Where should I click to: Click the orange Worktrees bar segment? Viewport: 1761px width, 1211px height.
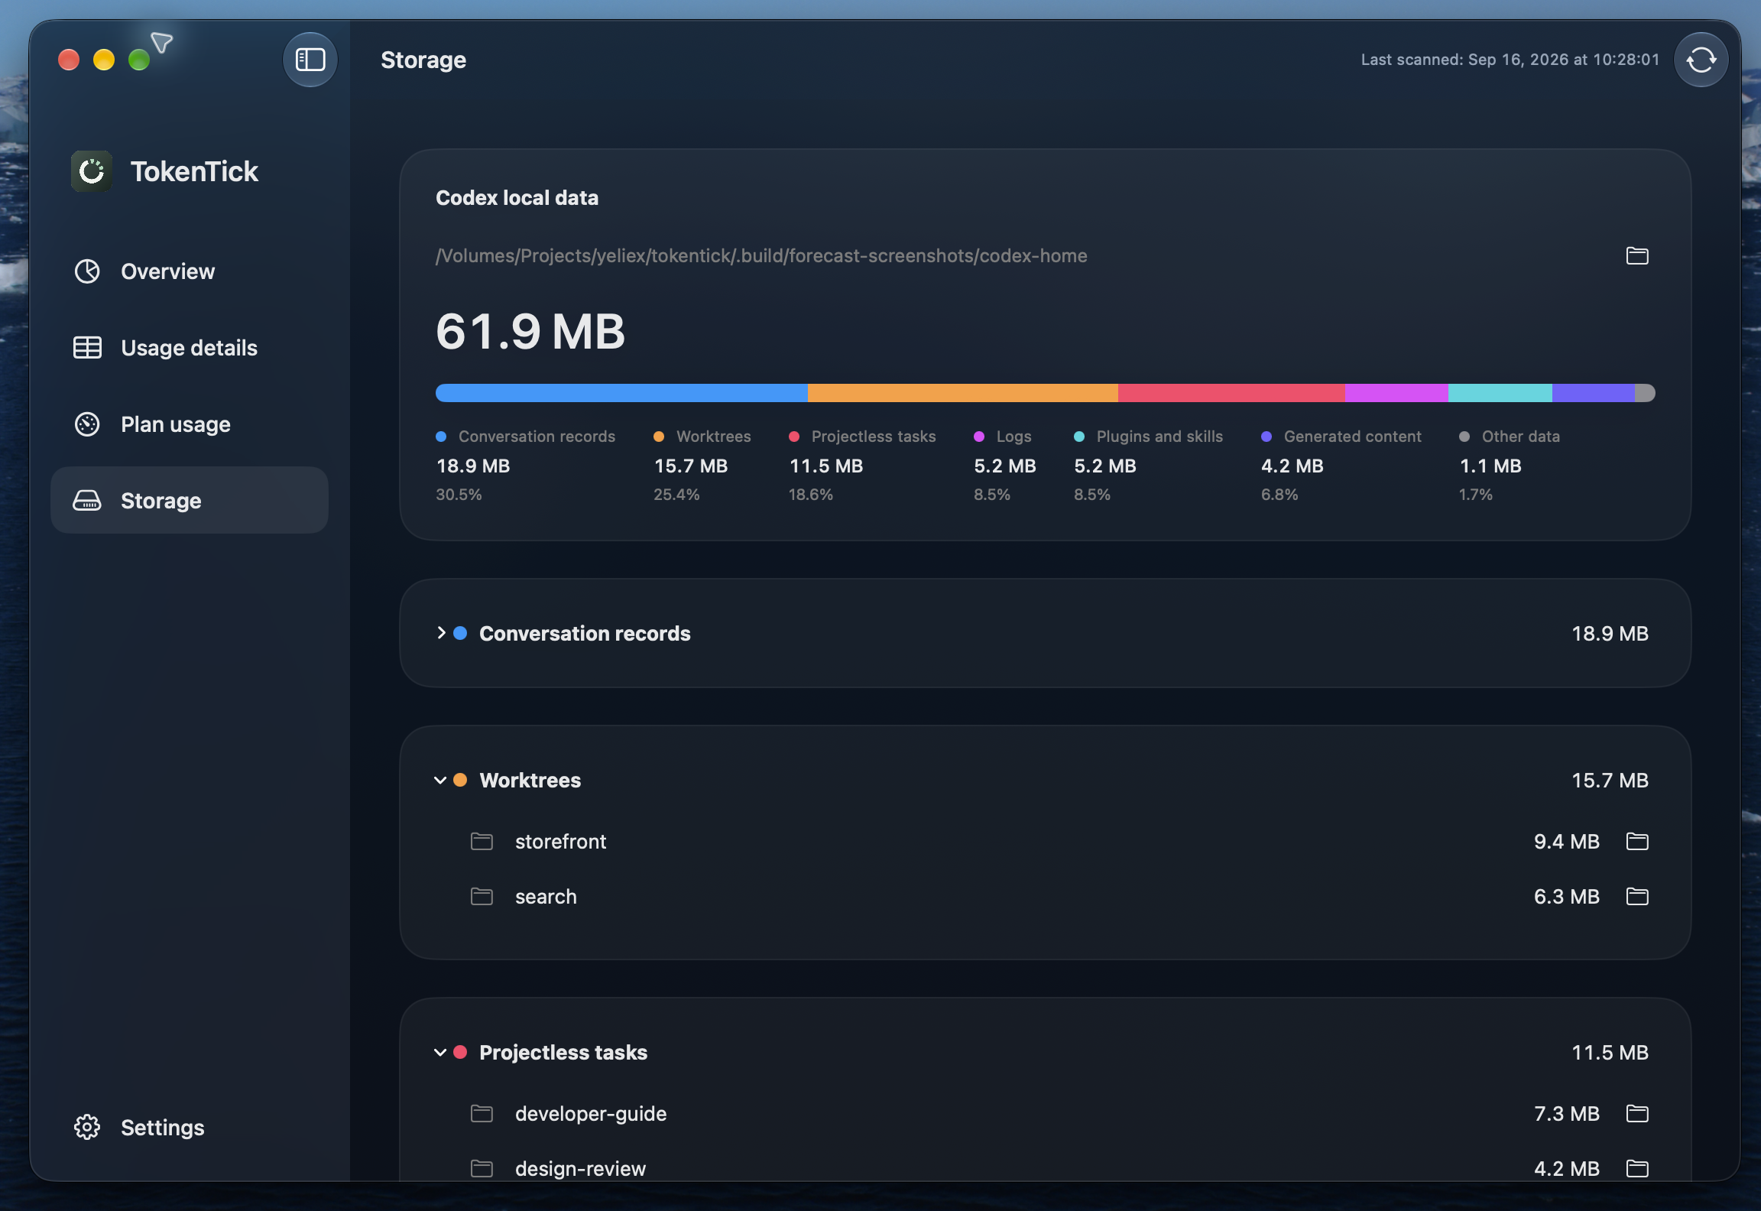963,393
